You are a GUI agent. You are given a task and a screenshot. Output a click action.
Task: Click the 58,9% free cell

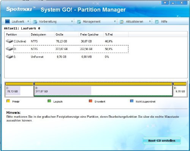coord(109,49)
